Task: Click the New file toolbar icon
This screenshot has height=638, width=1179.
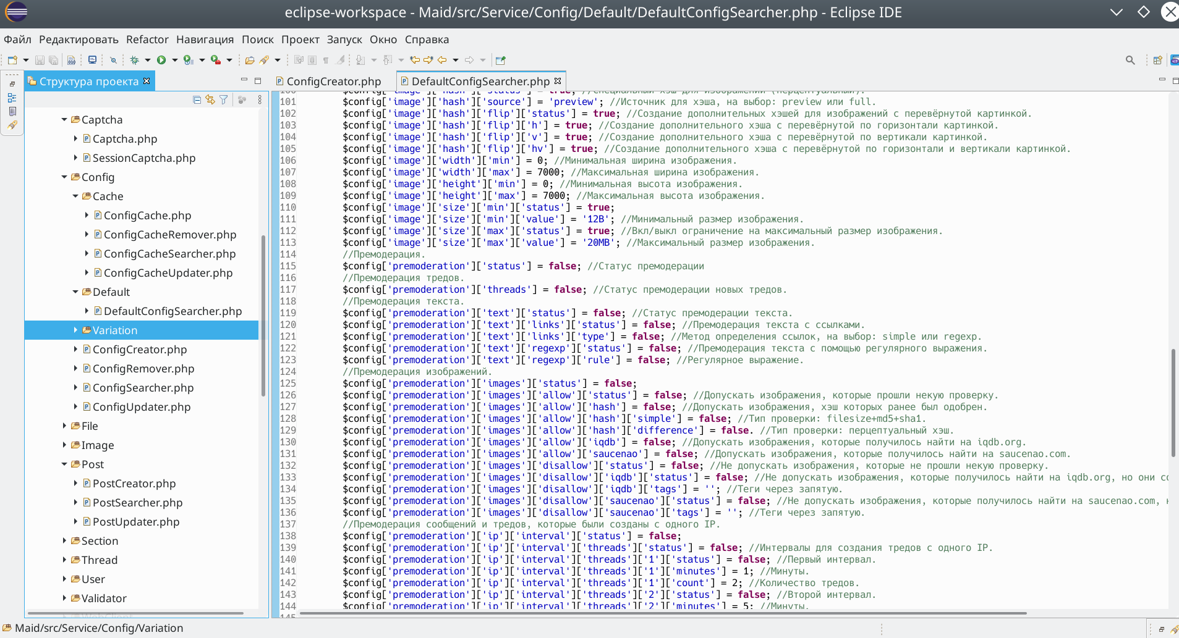Action: [12, 60]
